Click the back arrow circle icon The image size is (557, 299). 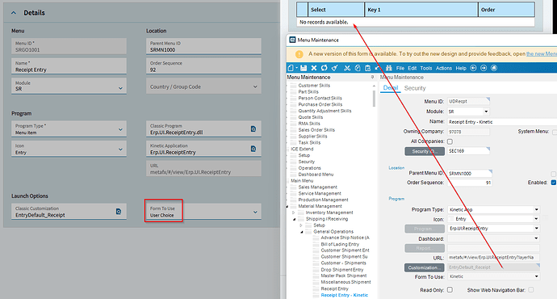(x=473, y=68)
